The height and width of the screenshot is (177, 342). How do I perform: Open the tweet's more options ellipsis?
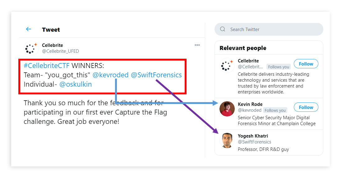click(x=197, y=45)
